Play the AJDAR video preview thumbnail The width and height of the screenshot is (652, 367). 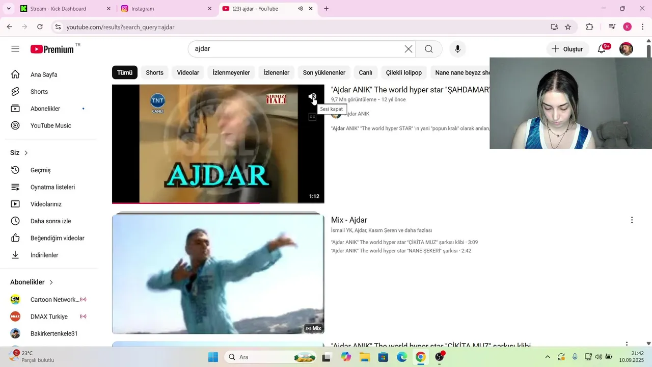[218, 144]
